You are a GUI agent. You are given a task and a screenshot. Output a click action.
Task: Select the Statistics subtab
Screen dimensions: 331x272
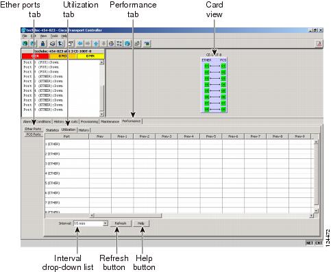coord(52,130)
